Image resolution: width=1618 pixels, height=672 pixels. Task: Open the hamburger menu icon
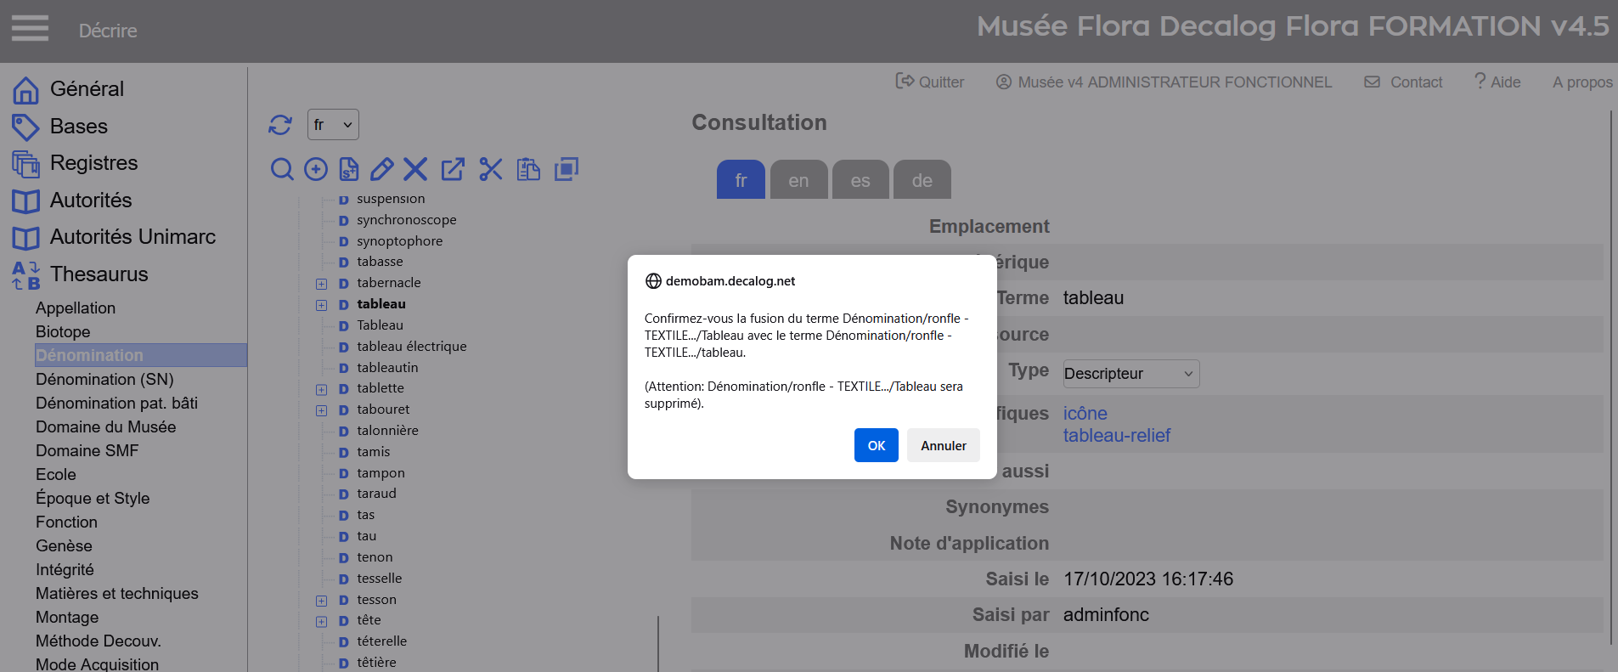tap(30, 29)
